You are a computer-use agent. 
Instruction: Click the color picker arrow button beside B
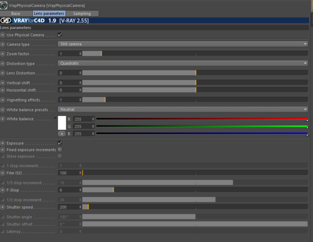pos(62,134)
